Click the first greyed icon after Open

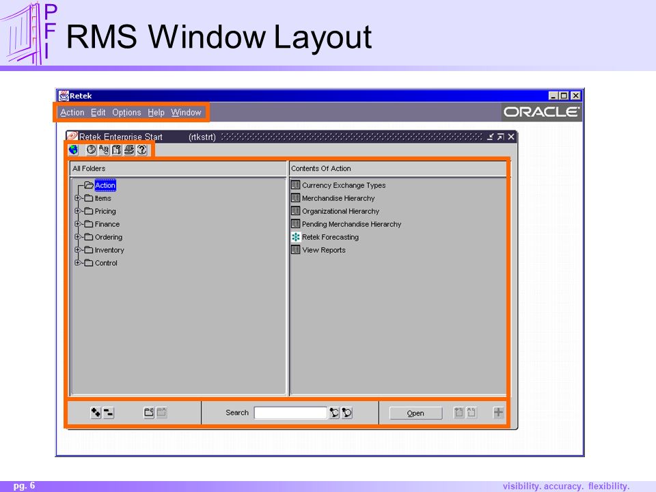click(459, 413)
